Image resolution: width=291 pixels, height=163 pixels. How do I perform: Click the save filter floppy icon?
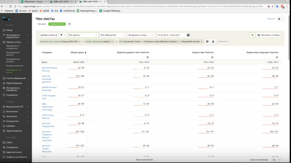pos(207,41)
